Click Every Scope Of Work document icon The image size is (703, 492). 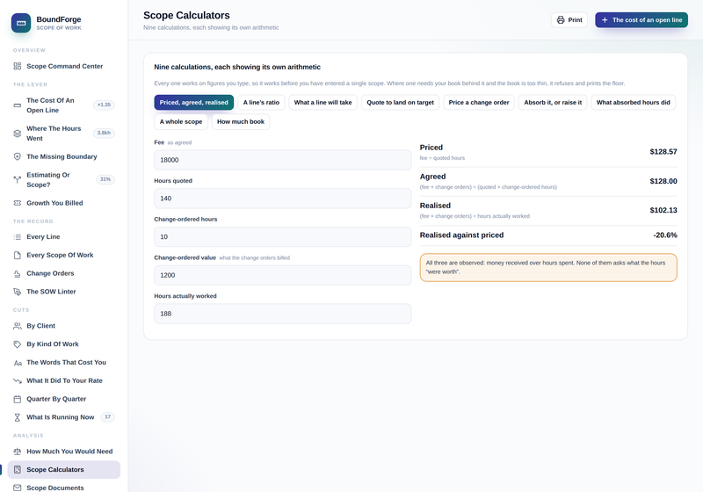click(x=17, y=255)
